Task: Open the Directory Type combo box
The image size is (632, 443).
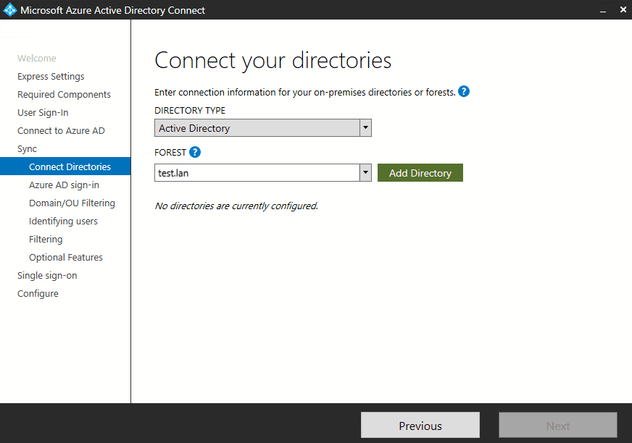Action: (x=263, y=127)
